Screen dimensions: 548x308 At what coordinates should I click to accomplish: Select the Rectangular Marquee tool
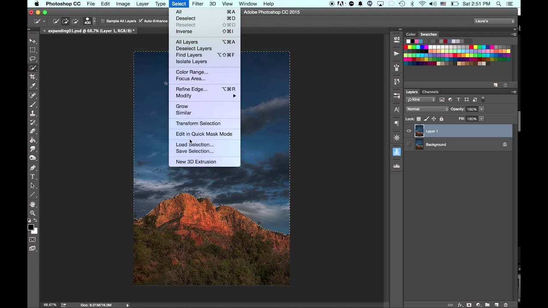click(33, 50)
